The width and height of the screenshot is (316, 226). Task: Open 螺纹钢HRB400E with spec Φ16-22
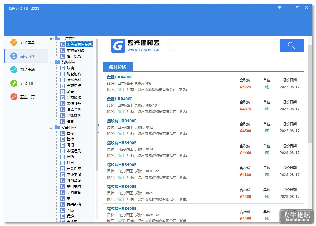tap(122, 165)
